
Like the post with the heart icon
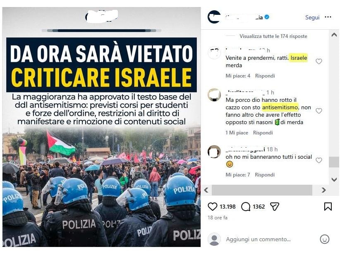(x=212, y=207)
